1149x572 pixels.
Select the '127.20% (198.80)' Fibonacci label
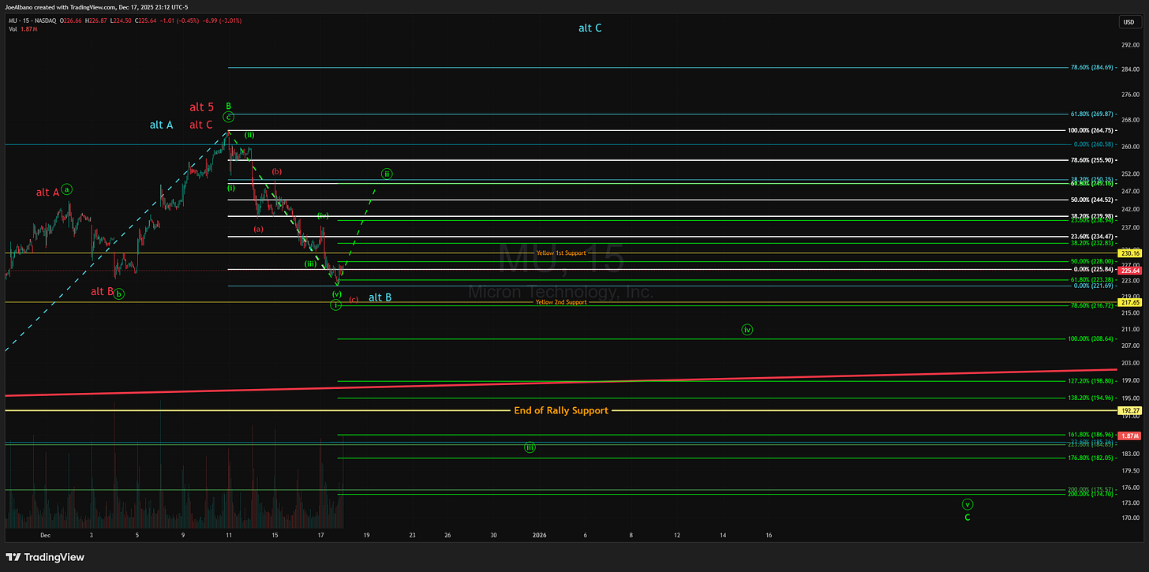click(x=1091, y=380)
